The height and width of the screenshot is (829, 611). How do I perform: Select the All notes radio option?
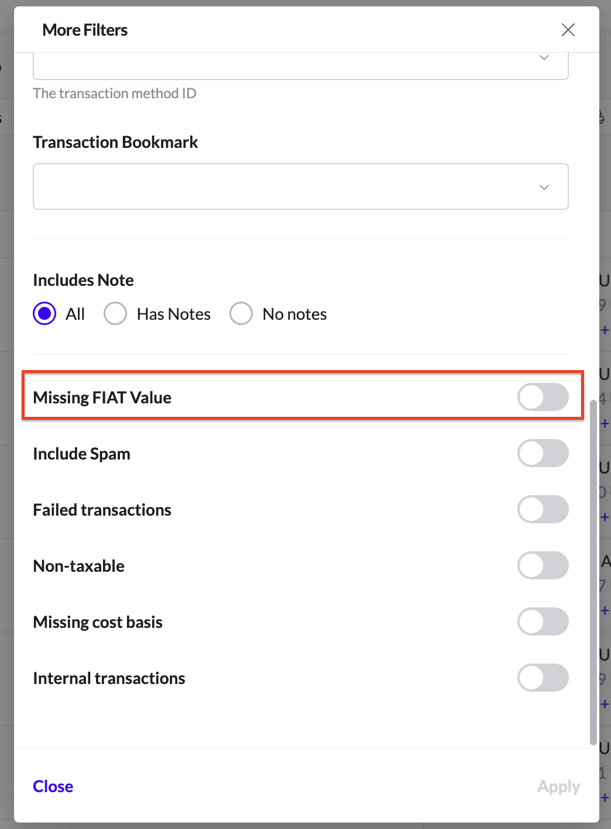coord(45,314)
